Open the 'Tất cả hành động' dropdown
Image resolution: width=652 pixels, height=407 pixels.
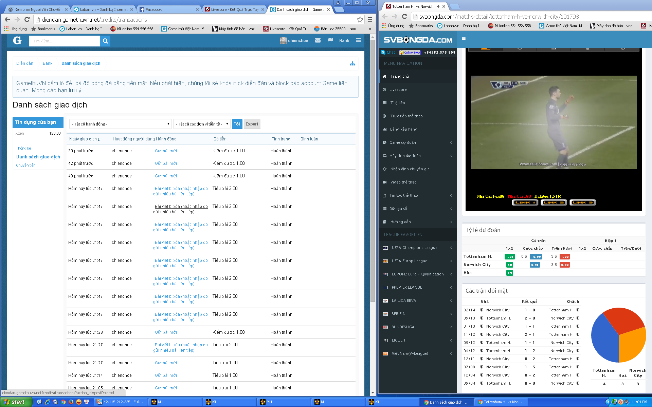tap(120, 124)
